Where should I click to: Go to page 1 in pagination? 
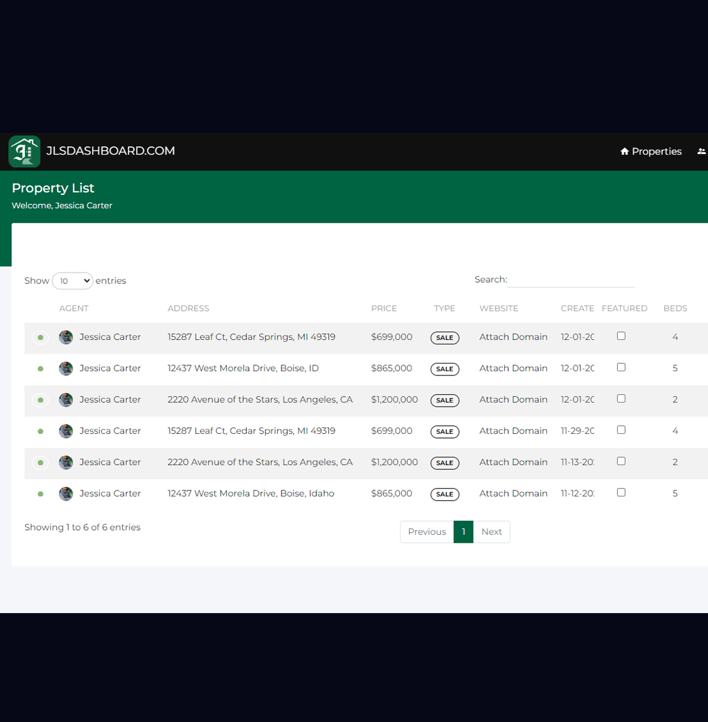pos(463,532)
